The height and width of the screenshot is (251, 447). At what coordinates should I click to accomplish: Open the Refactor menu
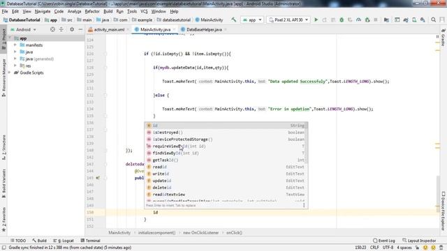click(x=92, y=11)
